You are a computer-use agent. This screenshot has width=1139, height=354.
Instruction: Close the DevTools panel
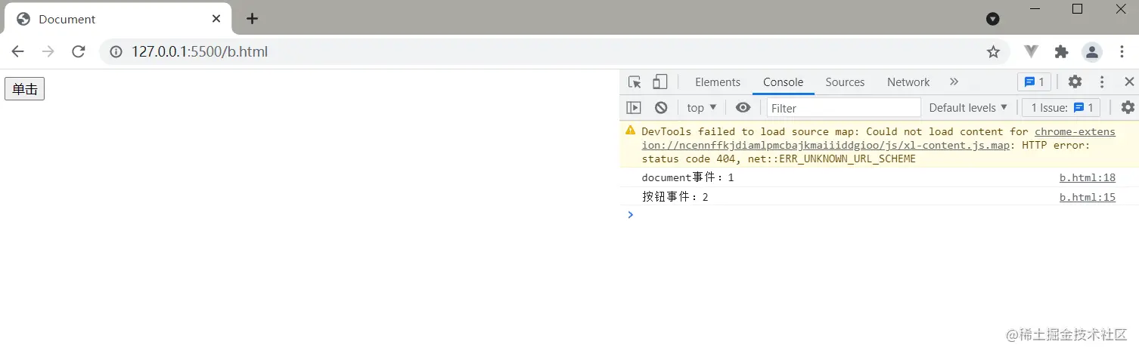(1128, 82)
